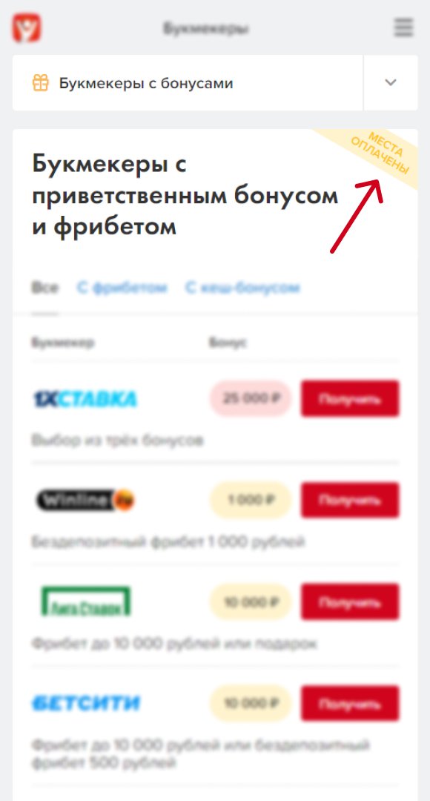Switch to the С кеш-бонусом tab
The height and width of the screenshot is (801, 430).
pos(242,288)
